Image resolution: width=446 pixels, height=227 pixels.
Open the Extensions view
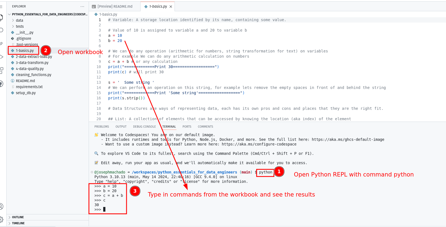(x=1, y=70)
